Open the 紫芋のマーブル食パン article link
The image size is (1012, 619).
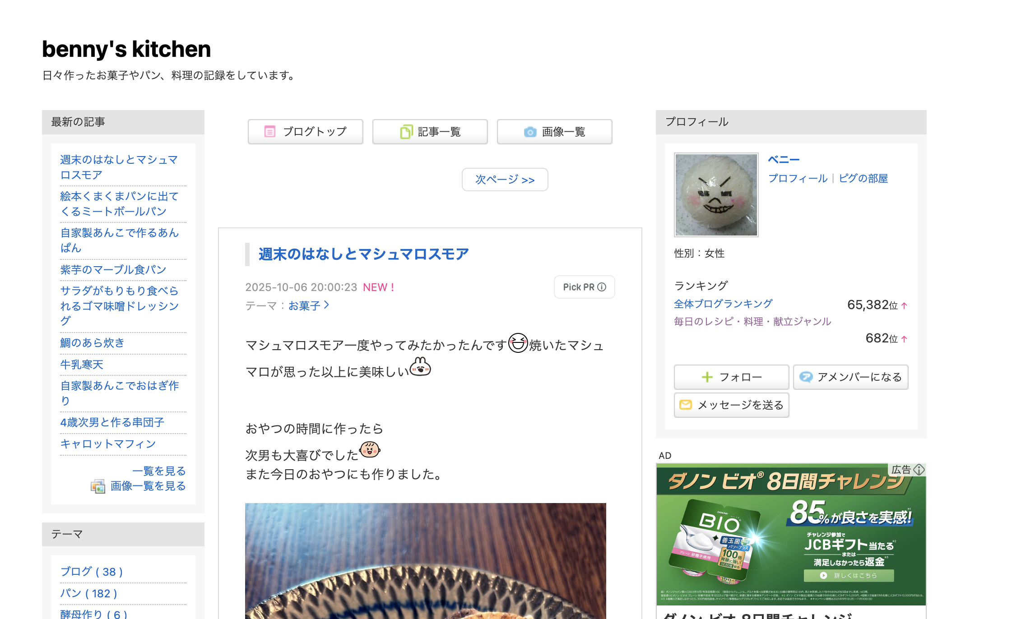[x=113, y=270]
